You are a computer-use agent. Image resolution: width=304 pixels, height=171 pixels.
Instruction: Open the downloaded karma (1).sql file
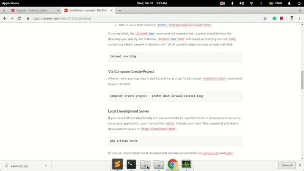click(19, 166)
